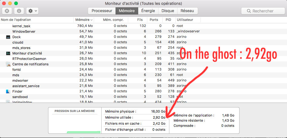Select the cloudd process row
This screenshot has width=287, height=138.
point(143,42)
